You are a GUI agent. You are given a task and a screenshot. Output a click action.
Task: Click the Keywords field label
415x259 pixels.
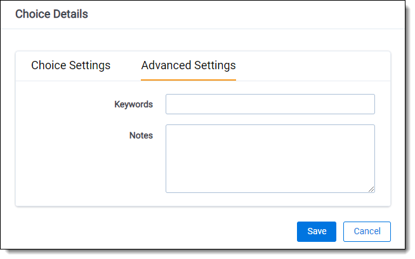pos(133,104)
